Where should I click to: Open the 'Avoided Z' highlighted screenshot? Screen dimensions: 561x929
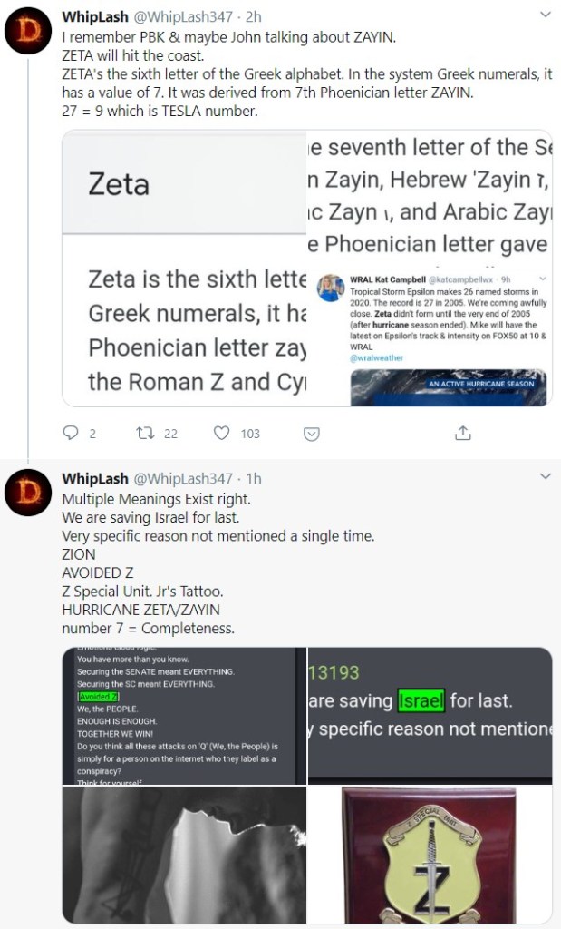pos(184,715)
